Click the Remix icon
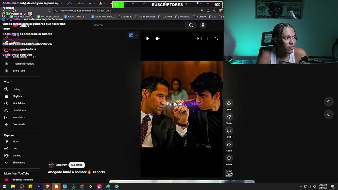The width and height of the screenshot is (338, 190). (229, 158)
